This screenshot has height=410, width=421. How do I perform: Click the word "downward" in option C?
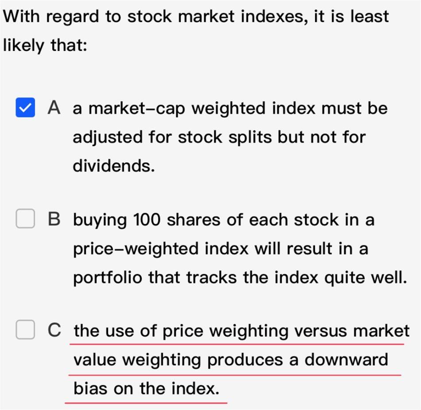(x=346, y=359)
